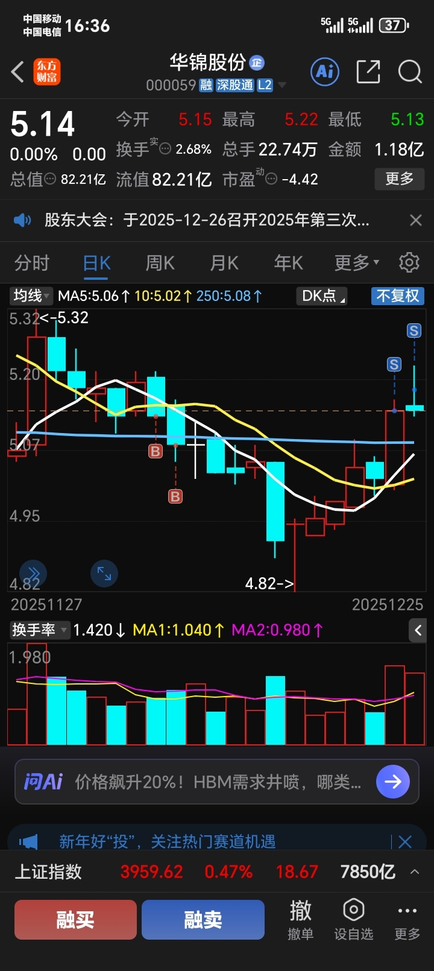Tap the info icon beside 总值

51,179
